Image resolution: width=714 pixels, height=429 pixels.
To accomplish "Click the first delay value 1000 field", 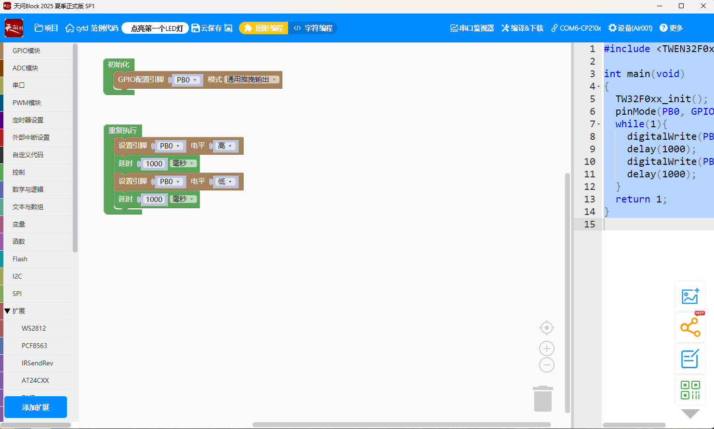I will click(154, 164).
